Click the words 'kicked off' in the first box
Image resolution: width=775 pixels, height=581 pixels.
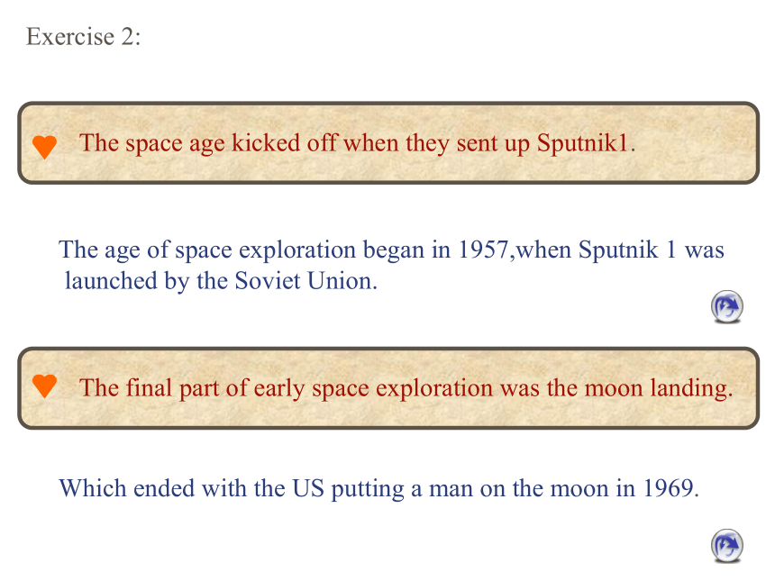pyautogui.click(x=284, y=143)
